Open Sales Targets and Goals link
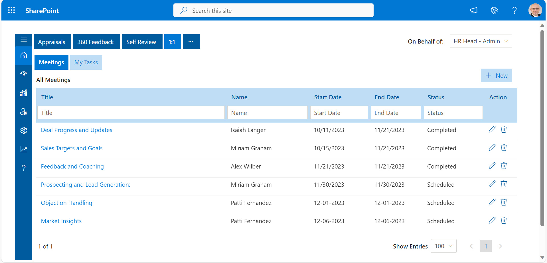547x263 pixels. point(72,148)
